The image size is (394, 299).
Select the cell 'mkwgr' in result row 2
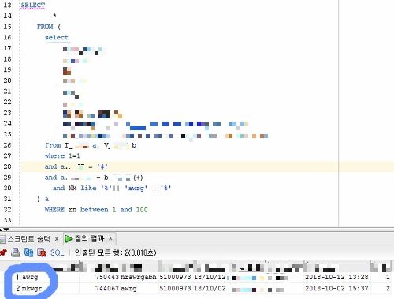pyautogui.click(x=32, y=288)
